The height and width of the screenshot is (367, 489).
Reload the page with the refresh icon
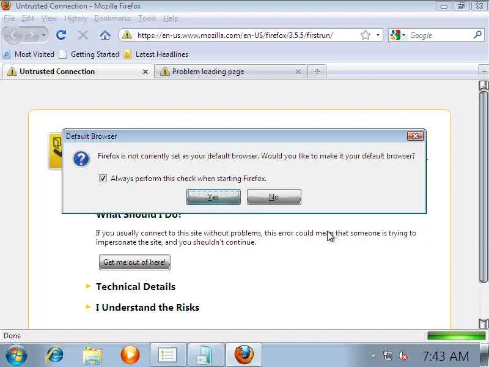click(x=61, y=35)
